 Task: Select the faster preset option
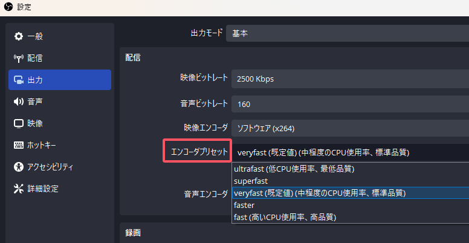tap(245, 205)
